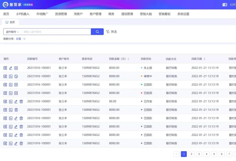Screen dimensions: 236x161
Task: Go to page 6
Action: (x=222, y=154)
